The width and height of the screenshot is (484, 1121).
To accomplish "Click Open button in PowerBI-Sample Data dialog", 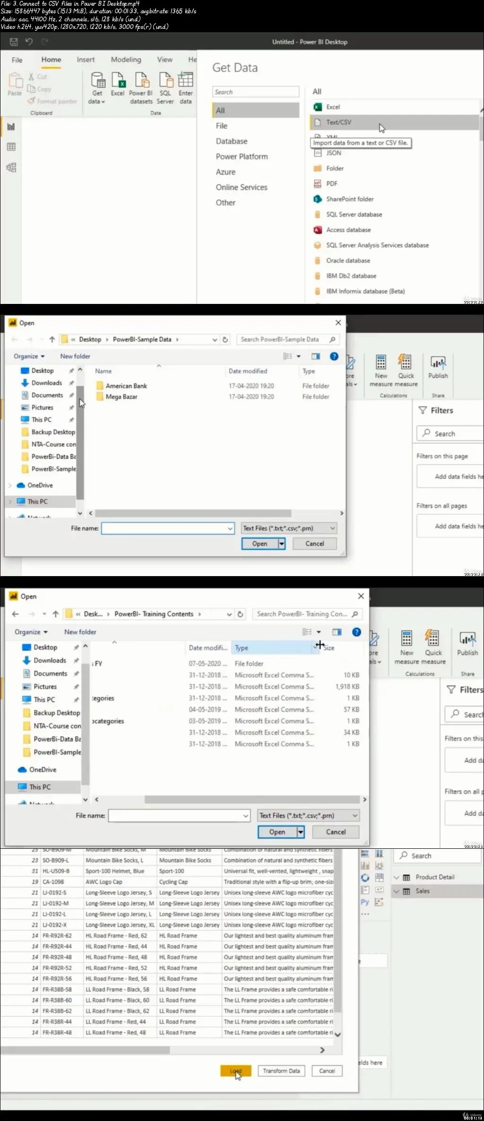I will click(259, 544).
